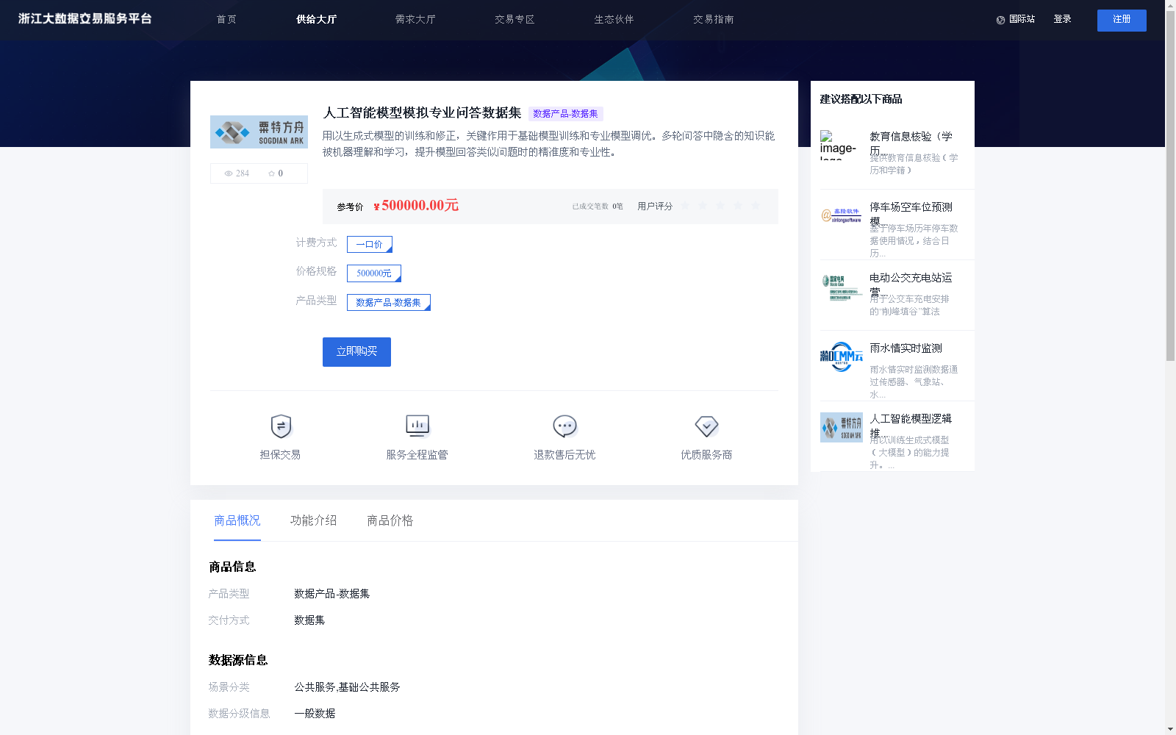
Task: Open the 人工智能模型逻辑推 product logo
Action: (841, 427)
